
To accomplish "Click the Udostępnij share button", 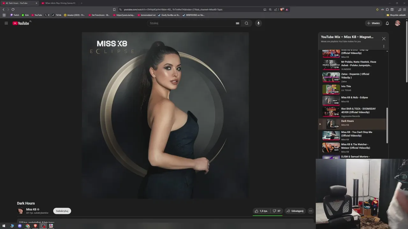I will point(295,211).
